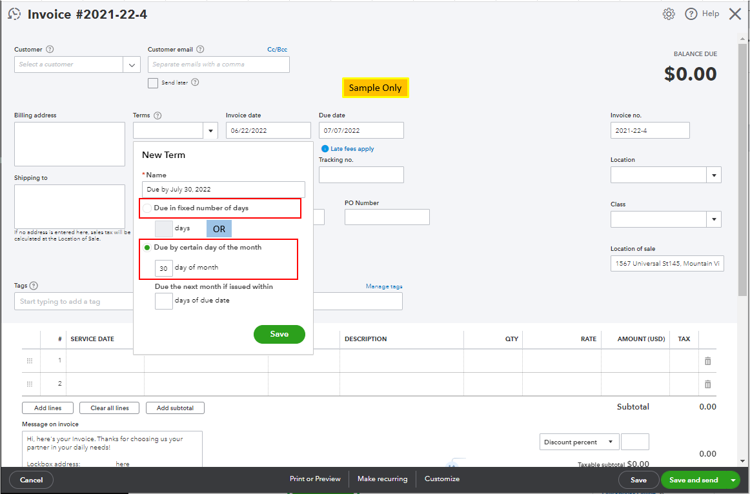The width and height of the screenshot is (750, 494).
Task: Open the Terms dropdown arrow
Action: [210, 130]
